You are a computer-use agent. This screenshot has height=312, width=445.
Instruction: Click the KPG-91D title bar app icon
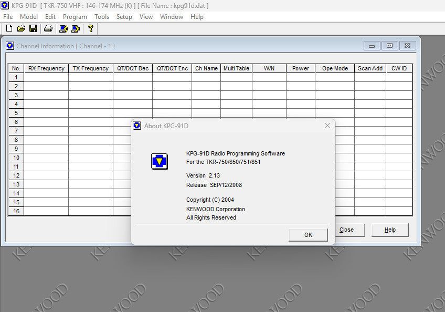(5, 5)
